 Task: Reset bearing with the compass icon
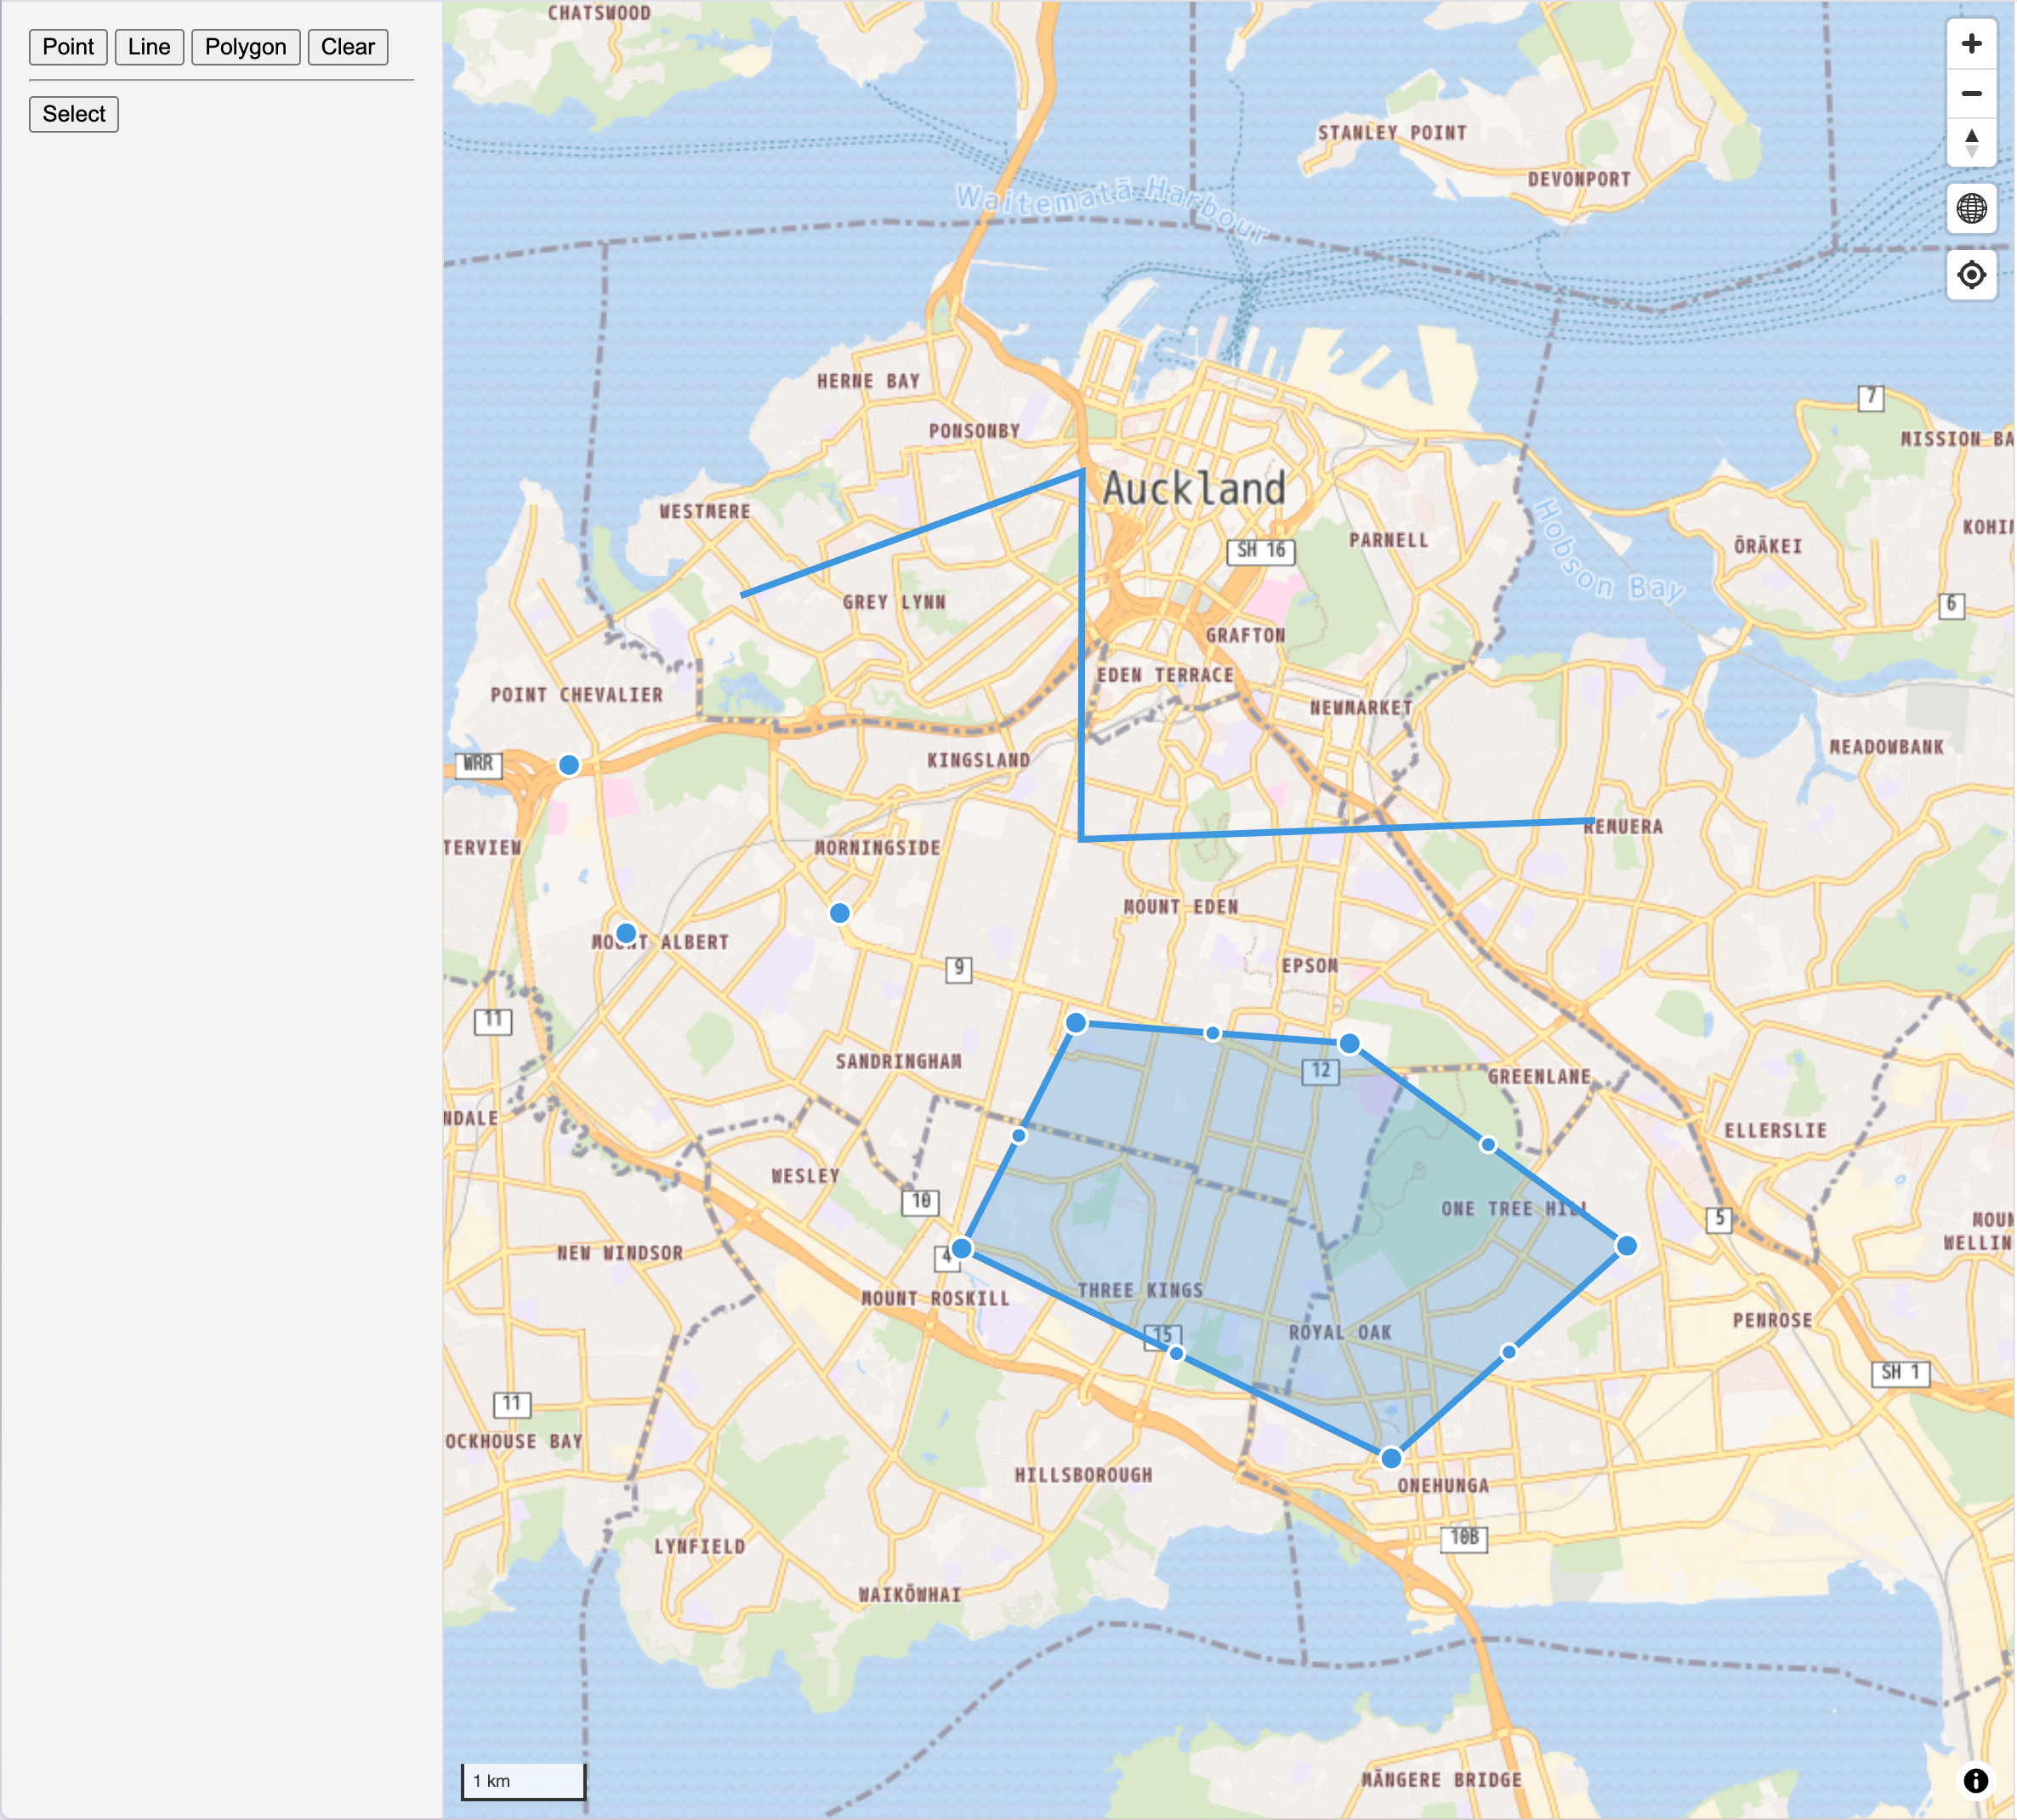pos(1970,143)
